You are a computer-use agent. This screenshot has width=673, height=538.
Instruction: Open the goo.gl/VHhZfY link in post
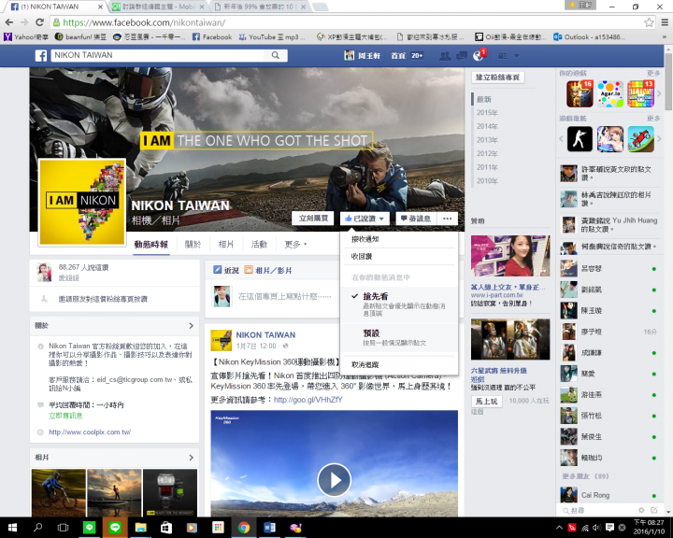point(308,400)
